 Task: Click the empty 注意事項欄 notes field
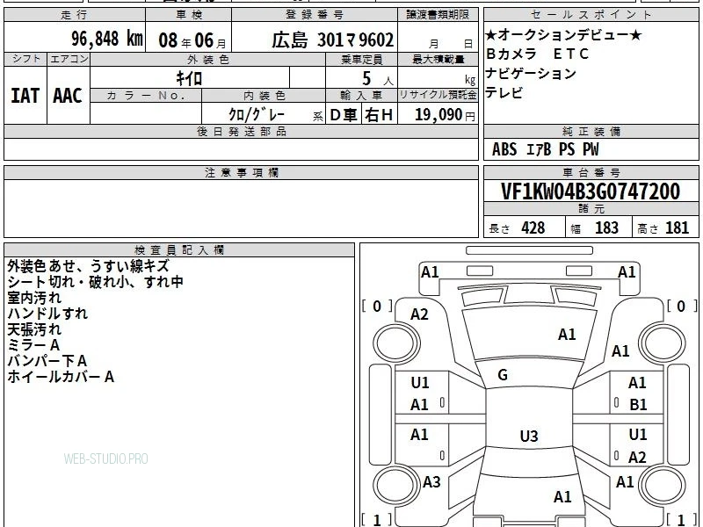(x=241, y=208)
